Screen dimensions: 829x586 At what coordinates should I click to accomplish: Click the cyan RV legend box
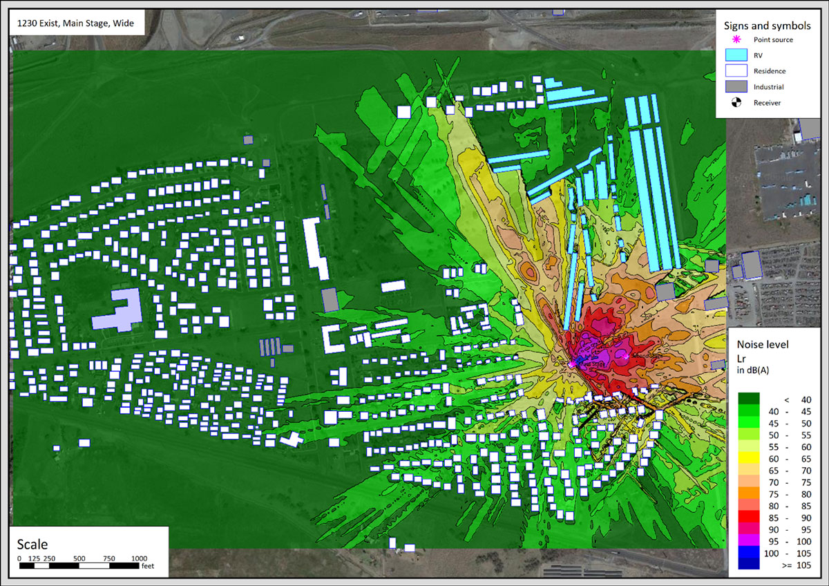click(735, 55)
